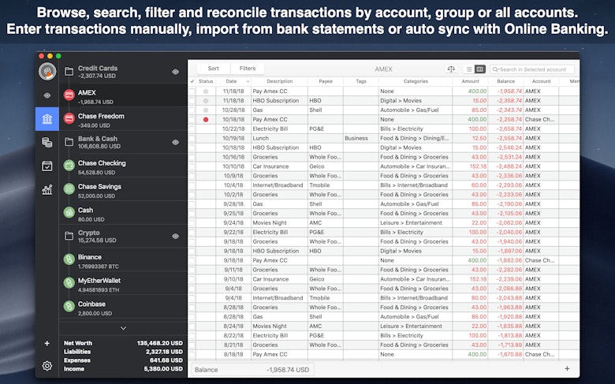Click red status dot on 10/18/18 Pay Amex CC
The image size is (615, 384).
[206, 120]
